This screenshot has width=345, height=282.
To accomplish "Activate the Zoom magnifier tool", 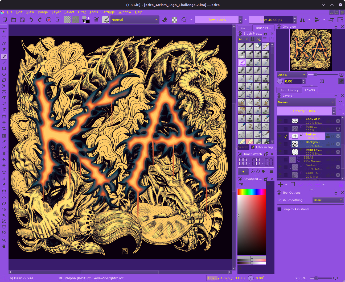I will point(4,240).
